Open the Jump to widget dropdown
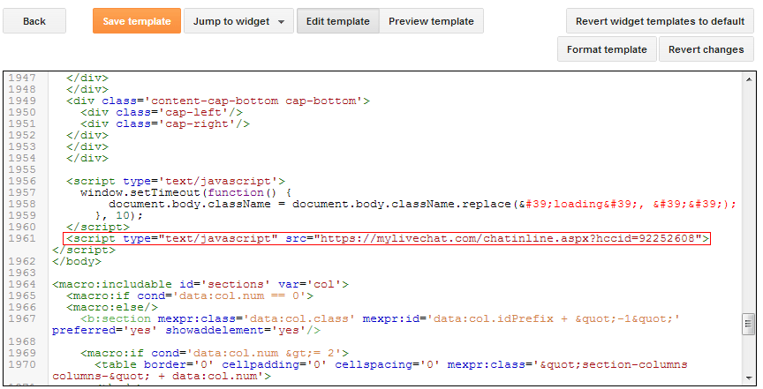The image size is (763, 389). (238, 21)
